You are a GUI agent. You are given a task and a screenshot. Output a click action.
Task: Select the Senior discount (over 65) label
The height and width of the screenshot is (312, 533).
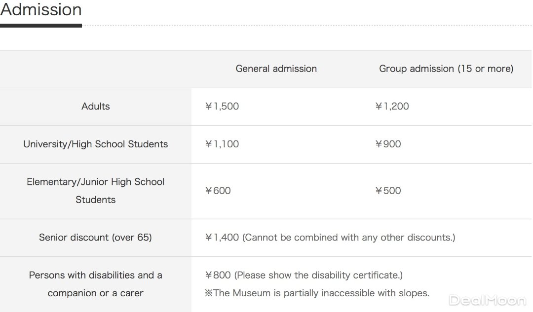click(95, 238)
